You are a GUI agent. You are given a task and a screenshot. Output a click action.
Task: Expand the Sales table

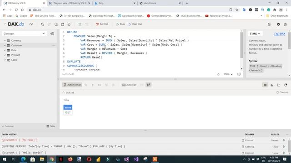5,60
